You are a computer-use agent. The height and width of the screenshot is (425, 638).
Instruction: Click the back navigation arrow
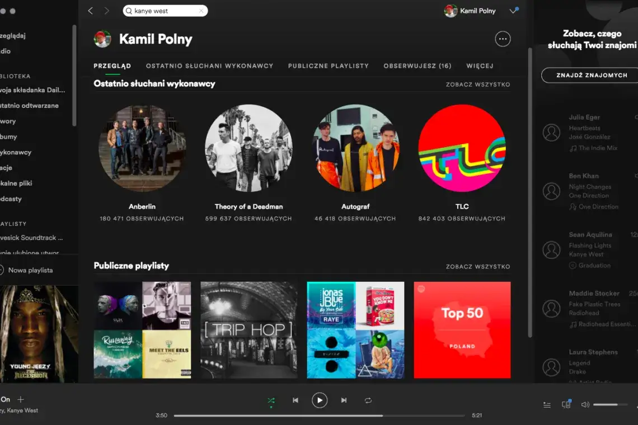point(91,10)
